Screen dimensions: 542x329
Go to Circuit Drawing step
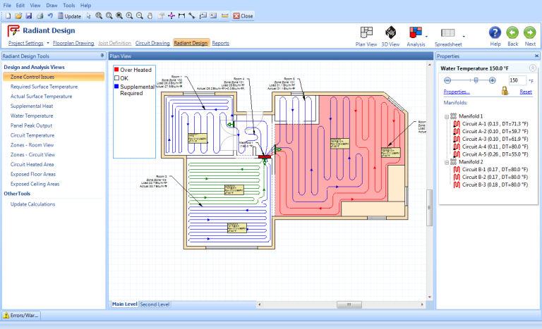(x=152, y=43)
